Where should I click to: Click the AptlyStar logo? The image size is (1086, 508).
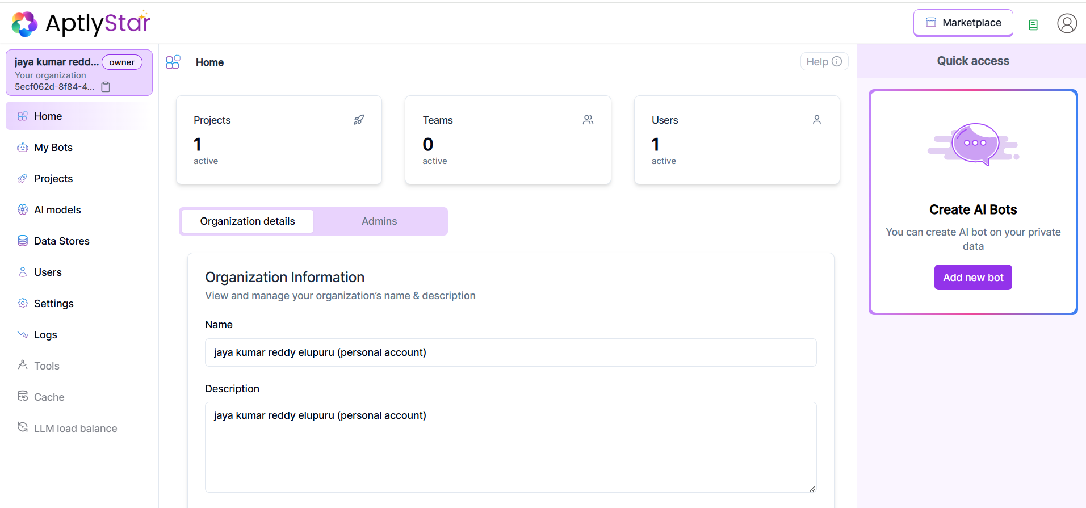click(81, 24)
